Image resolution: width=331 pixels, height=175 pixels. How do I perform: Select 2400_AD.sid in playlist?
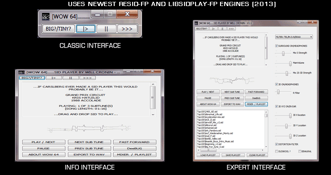tap(207, 112)
